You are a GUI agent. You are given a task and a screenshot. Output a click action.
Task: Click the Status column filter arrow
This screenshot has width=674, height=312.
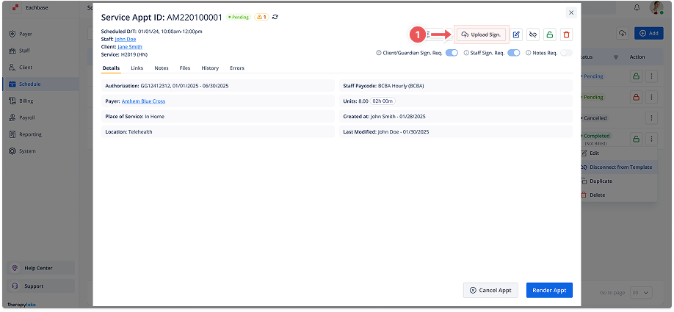(x=615, y=57)
